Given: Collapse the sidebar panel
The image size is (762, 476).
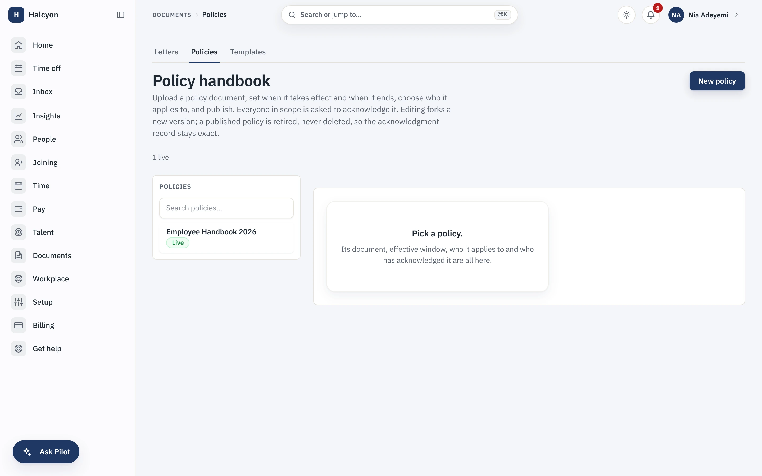Looking at the screenshot, I should click(121, 15).
